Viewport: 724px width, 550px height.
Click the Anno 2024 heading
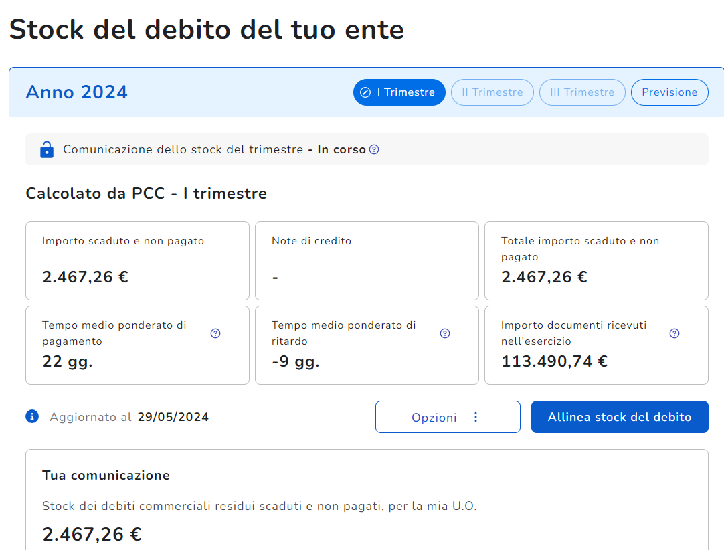pyautogui.click(x=77, y=92)
